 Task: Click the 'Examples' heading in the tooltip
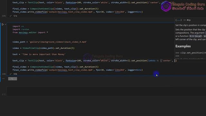tap(183, 46)
